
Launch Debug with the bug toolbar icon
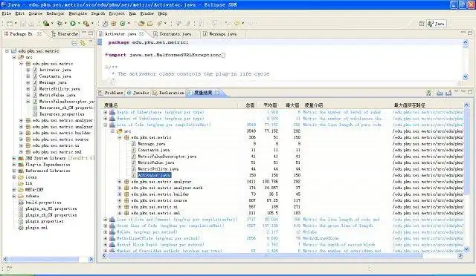pos(59,23)
